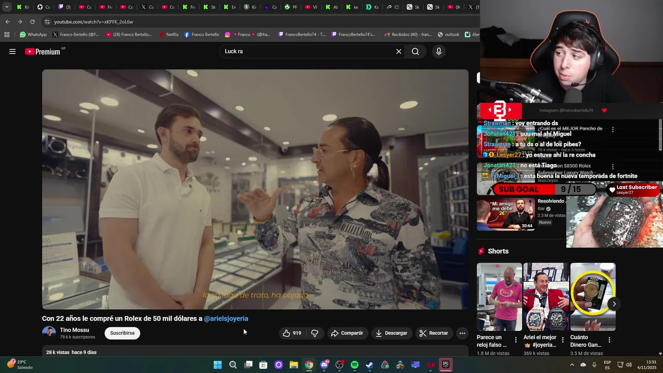Open more options for 'Ariel el mejor' short
663x373 pixels.
563,340
